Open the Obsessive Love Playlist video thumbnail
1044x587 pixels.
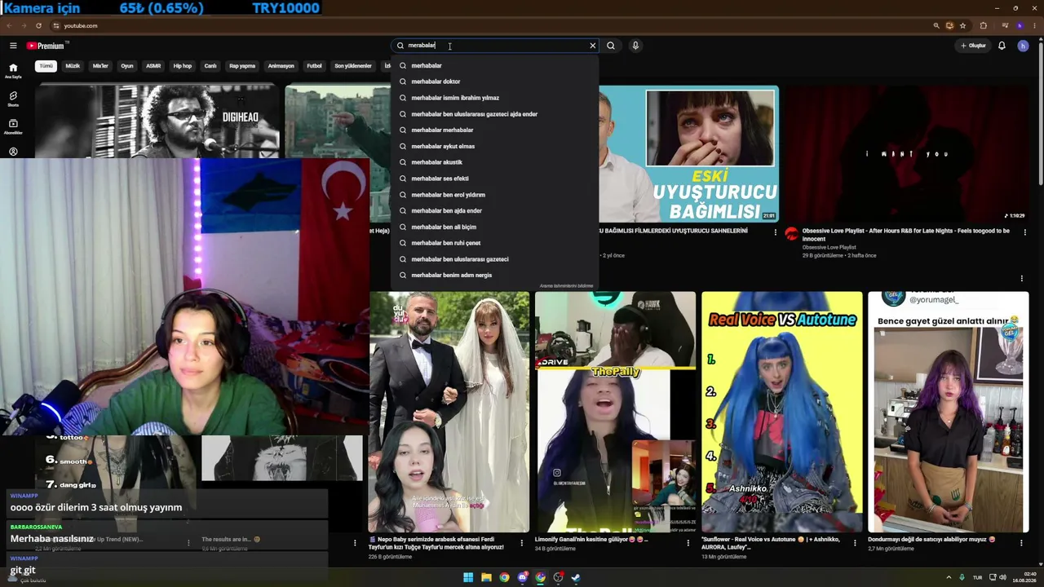click(906, 154)
